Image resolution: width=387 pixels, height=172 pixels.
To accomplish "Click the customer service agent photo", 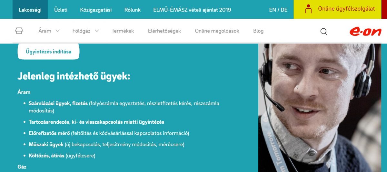I will [320, 108].
